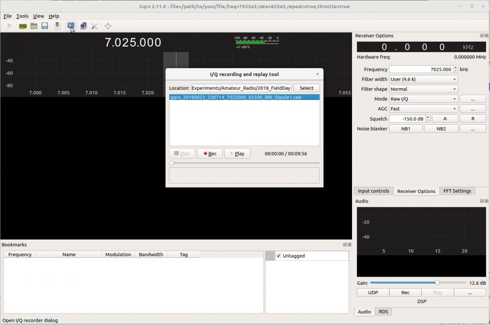Click the start DSP play icon in toolbar

[9, 26]
